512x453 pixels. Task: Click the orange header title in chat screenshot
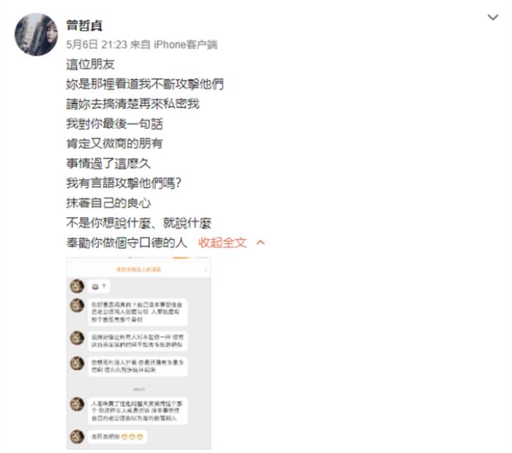click(139, 270)
